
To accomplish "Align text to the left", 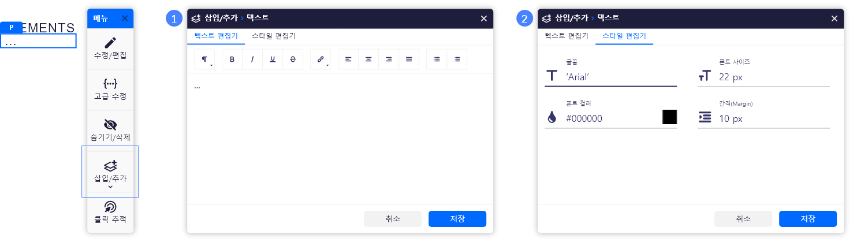I will tap(348, 59).
